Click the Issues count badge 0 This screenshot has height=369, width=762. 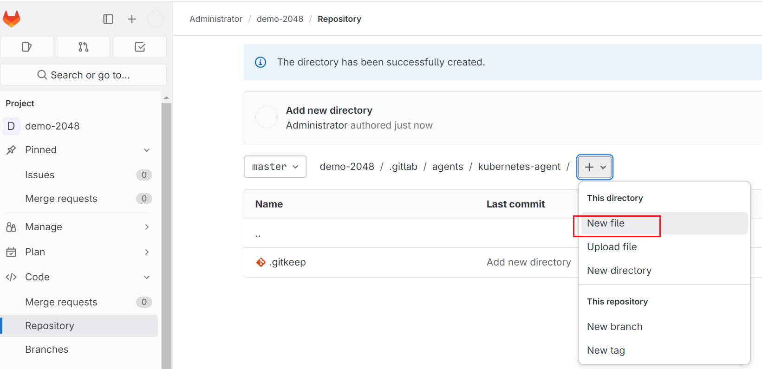tap(144, 175)
